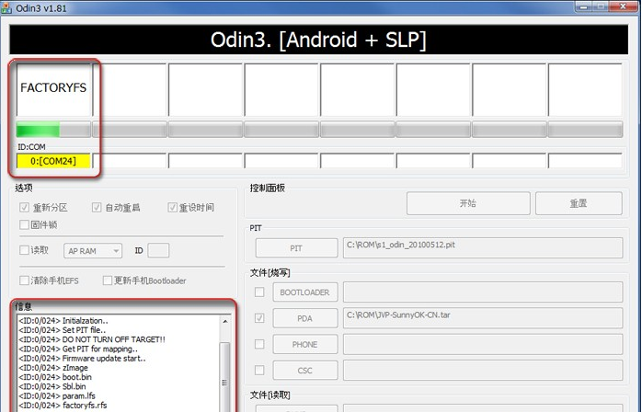
Task: Toggle the 重设时间 reset time checkbox
Action: [172, 207]
